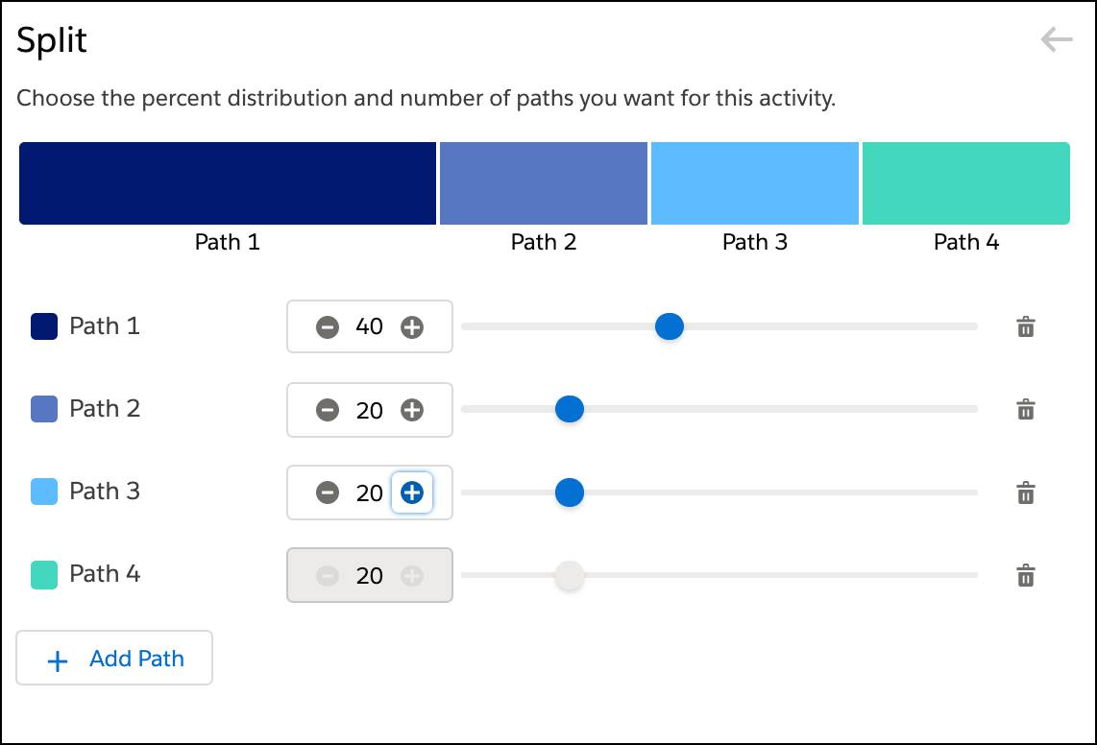
Task: Click the dark navy Path 1 distribution bar
Action: (x=228, y=183)
